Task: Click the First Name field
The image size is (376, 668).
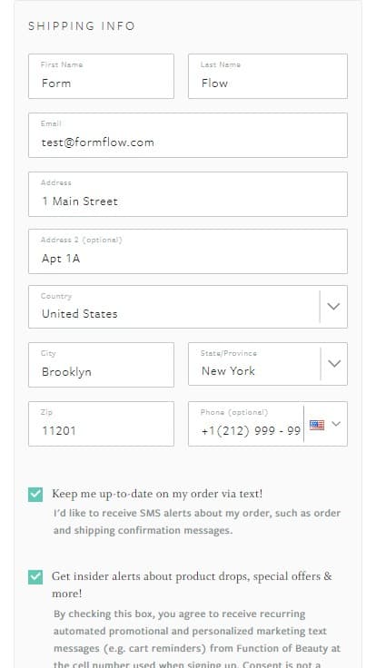Action: [x=101, y=76]
